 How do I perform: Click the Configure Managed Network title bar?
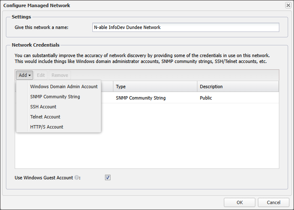click(126, 5)
